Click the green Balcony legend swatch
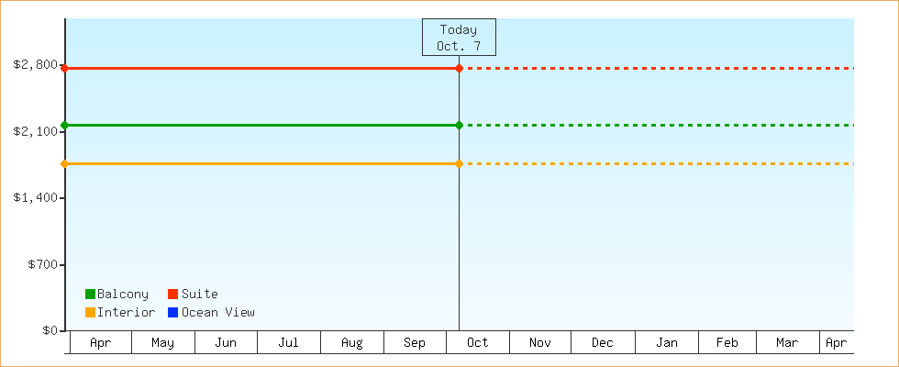The width and height of the screenshot is (899, 367). (x=90, y=295)
